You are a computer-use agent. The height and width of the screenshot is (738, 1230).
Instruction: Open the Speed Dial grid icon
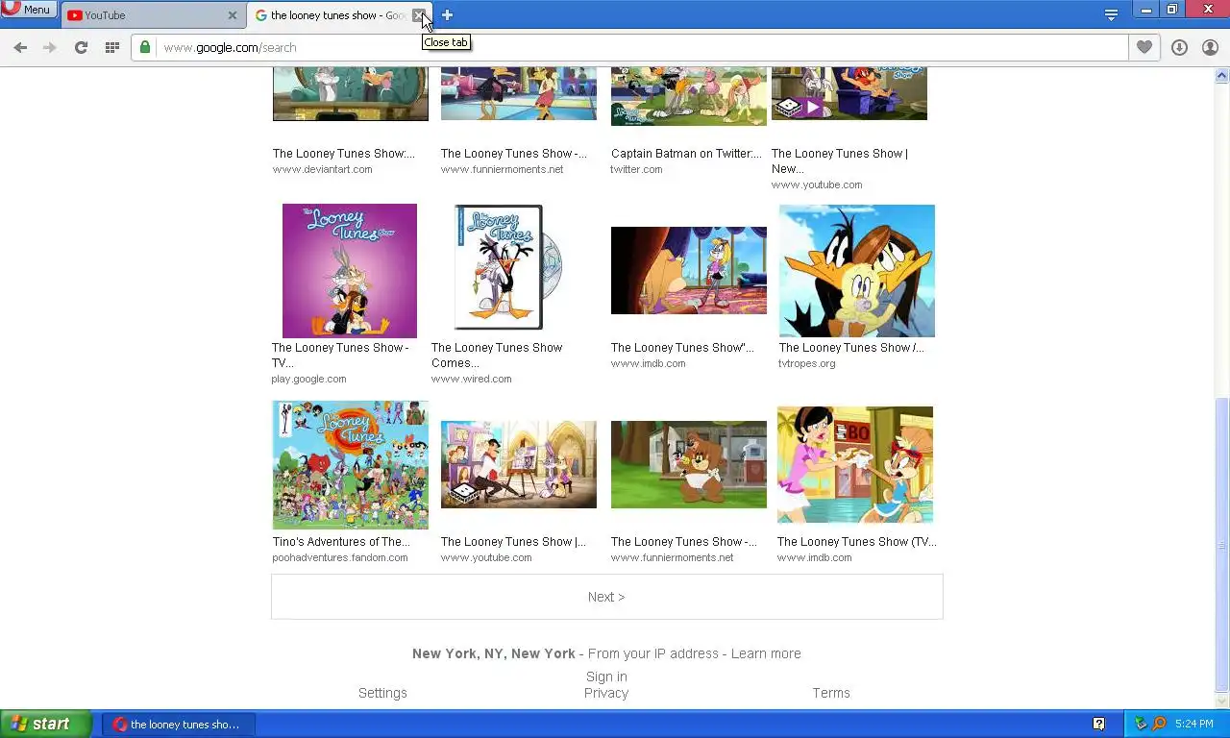click(x=111, y=47)
